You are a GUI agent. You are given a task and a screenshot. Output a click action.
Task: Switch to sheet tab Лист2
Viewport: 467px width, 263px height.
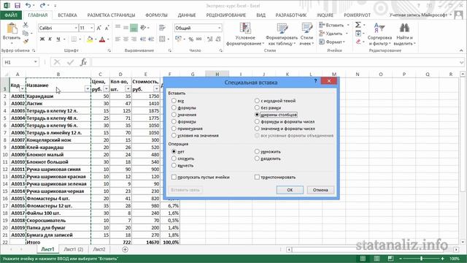(99, 249)
